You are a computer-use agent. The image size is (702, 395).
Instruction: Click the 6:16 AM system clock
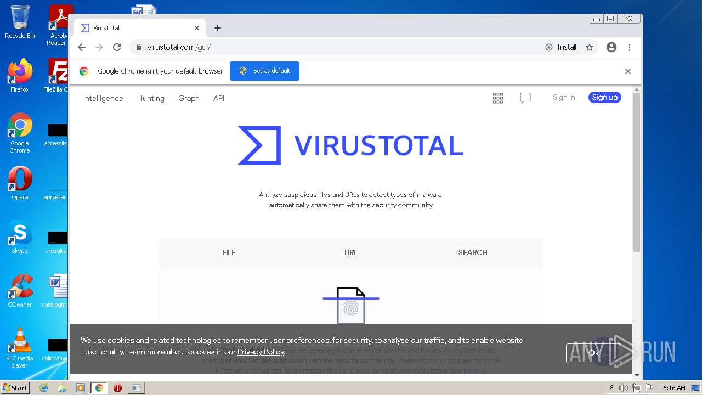[674, 388]
